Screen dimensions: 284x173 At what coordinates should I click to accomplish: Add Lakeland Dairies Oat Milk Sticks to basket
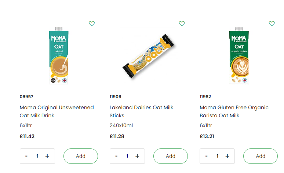(171, 156)
